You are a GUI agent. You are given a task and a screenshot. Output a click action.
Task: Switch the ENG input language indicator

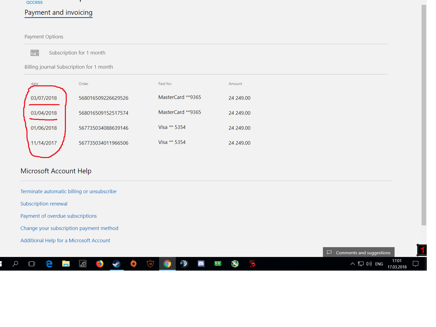[x=379, y=264]
